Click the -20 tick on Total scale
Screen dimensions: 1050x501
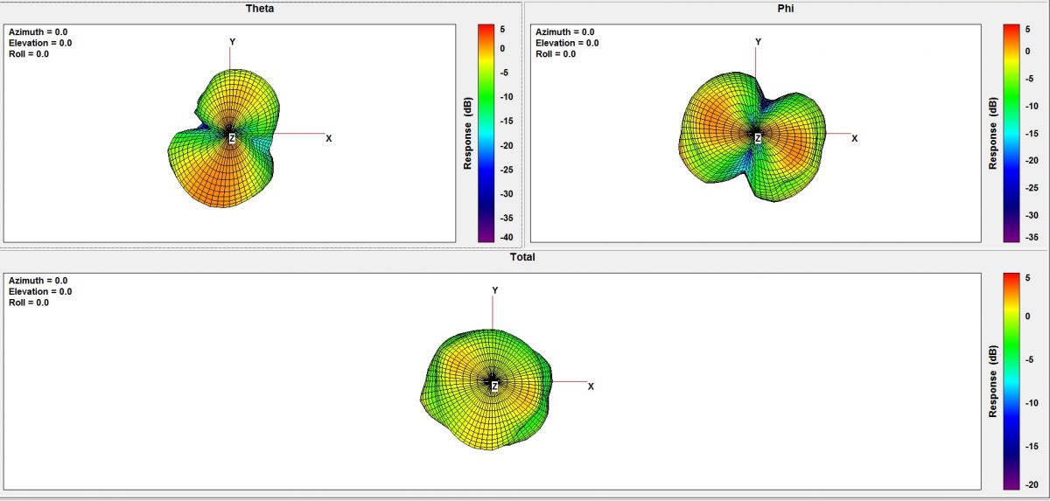1032,485
